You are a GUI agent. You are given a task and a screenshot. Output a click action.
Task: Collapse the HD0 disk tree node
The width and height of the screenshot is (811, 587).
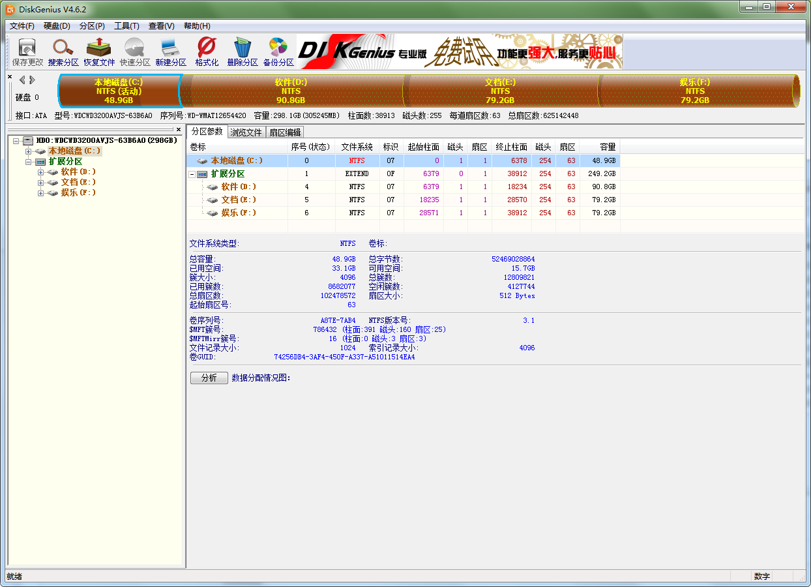(16, 141)
